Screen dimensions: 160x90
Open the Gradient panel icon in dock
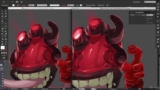(x=158, y=46)
